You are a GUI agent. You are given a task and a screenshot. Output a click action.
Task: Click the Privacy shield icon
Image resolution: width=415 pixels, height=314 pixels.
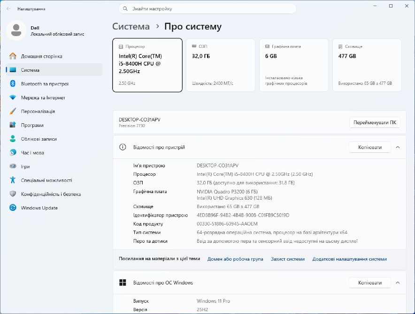click(13, 194)
